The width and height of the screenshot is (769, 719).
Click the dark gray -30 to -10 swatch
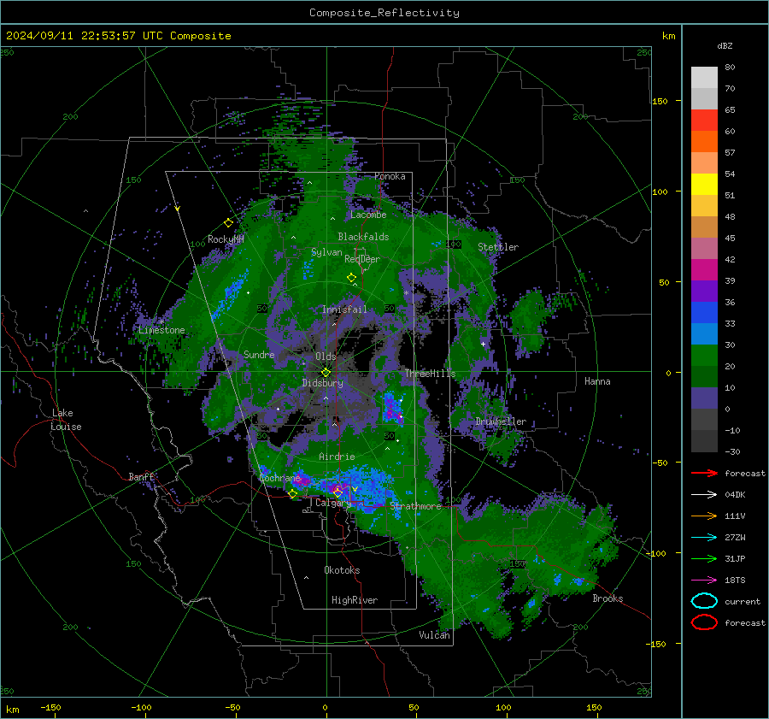click(704, 441)
